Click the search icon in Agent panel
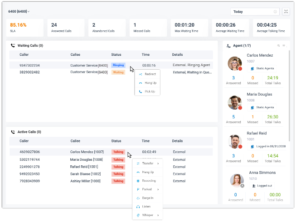The width and height of the screenshot is (296, 221). tap(279, 46)
